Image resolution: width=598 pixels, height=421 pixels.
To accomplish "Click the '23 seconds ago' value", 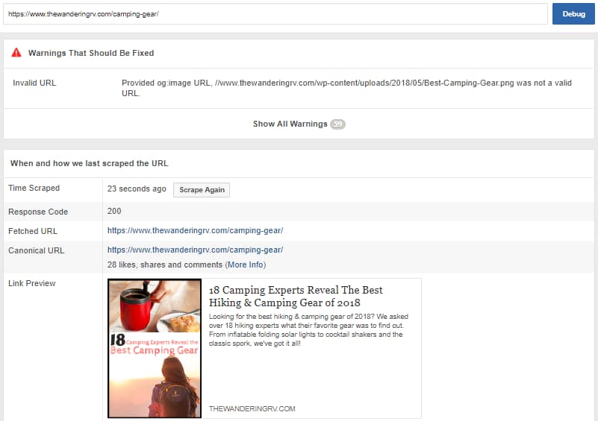I will click(137, 189).
